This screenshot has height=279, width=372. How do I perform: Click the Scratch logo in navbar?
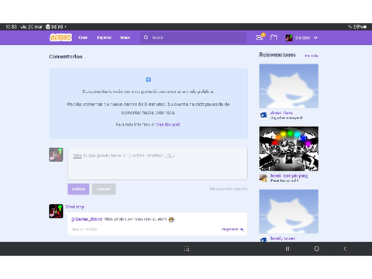click(x=60, y=37)
